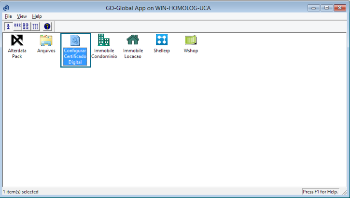
Task: Launch Immobile Condominio app icon
Action: [104, 40]
